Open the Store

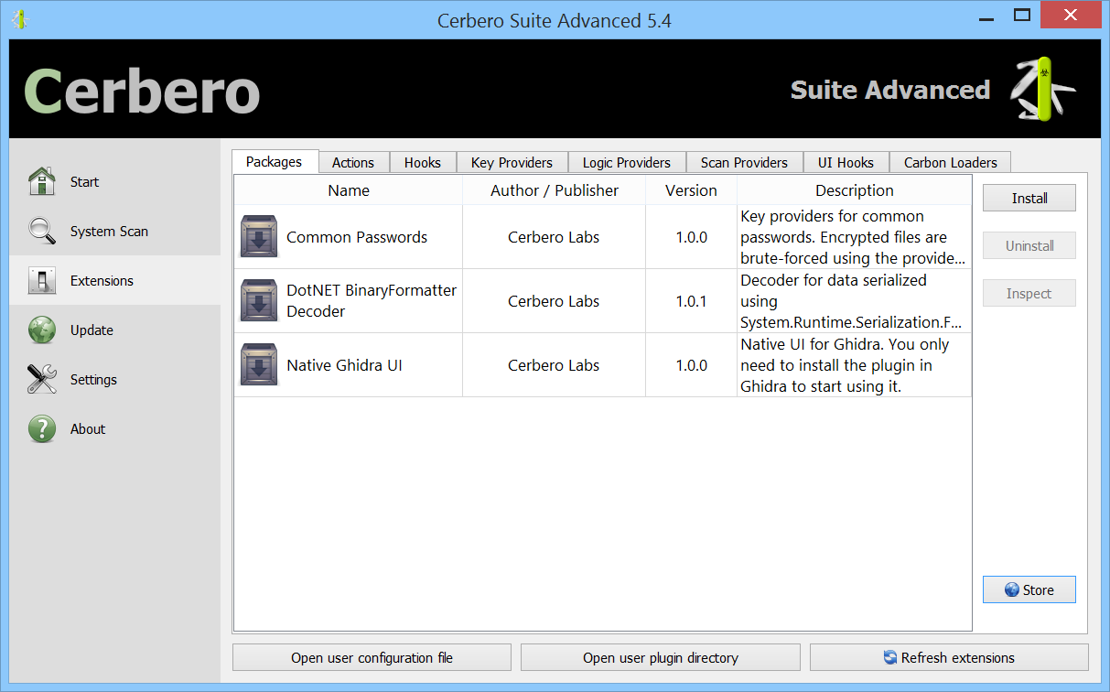(1029, 589)
